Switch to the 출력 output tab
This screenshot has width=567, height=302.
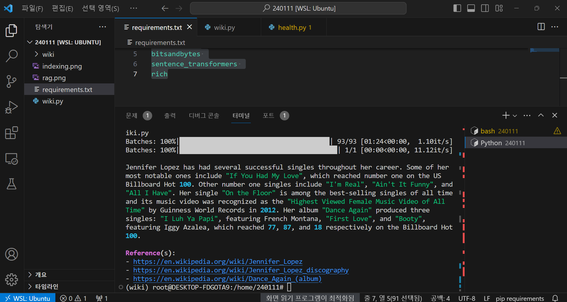170,116
